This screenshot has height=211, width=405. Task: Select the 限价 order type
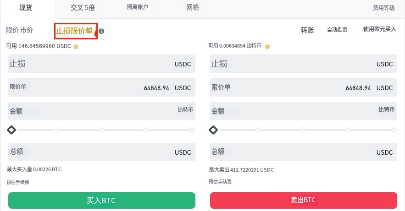tap(12, 30)
